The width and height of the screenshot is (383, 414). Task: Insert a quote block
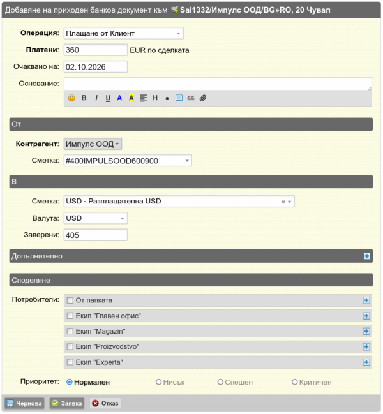pyautogui.click(x=191, y=98)
